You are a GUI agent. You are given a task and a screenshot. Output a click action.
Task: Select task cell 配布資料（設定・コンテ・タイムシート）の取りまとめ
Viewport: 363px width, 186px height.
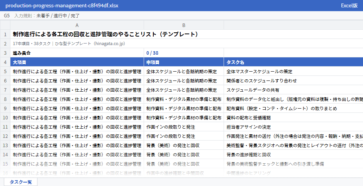293,109
